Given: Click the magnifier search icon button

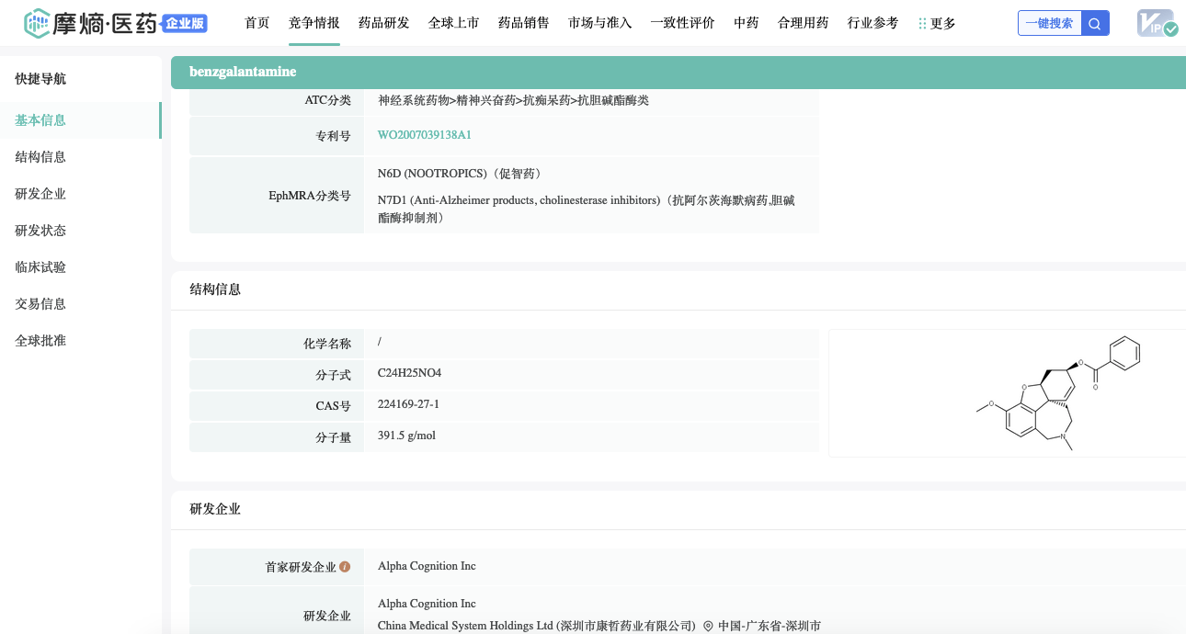Looking at the screenshot, I should pyautogui.click(x=1095, y=24).
